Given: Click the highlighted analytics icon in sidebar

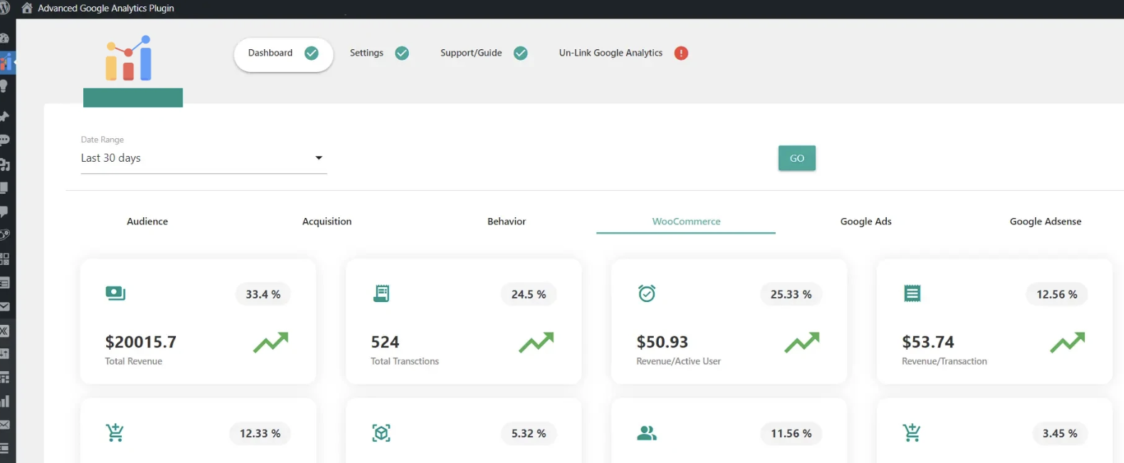Looking at the screenshot, I should [x=6, y=62].
